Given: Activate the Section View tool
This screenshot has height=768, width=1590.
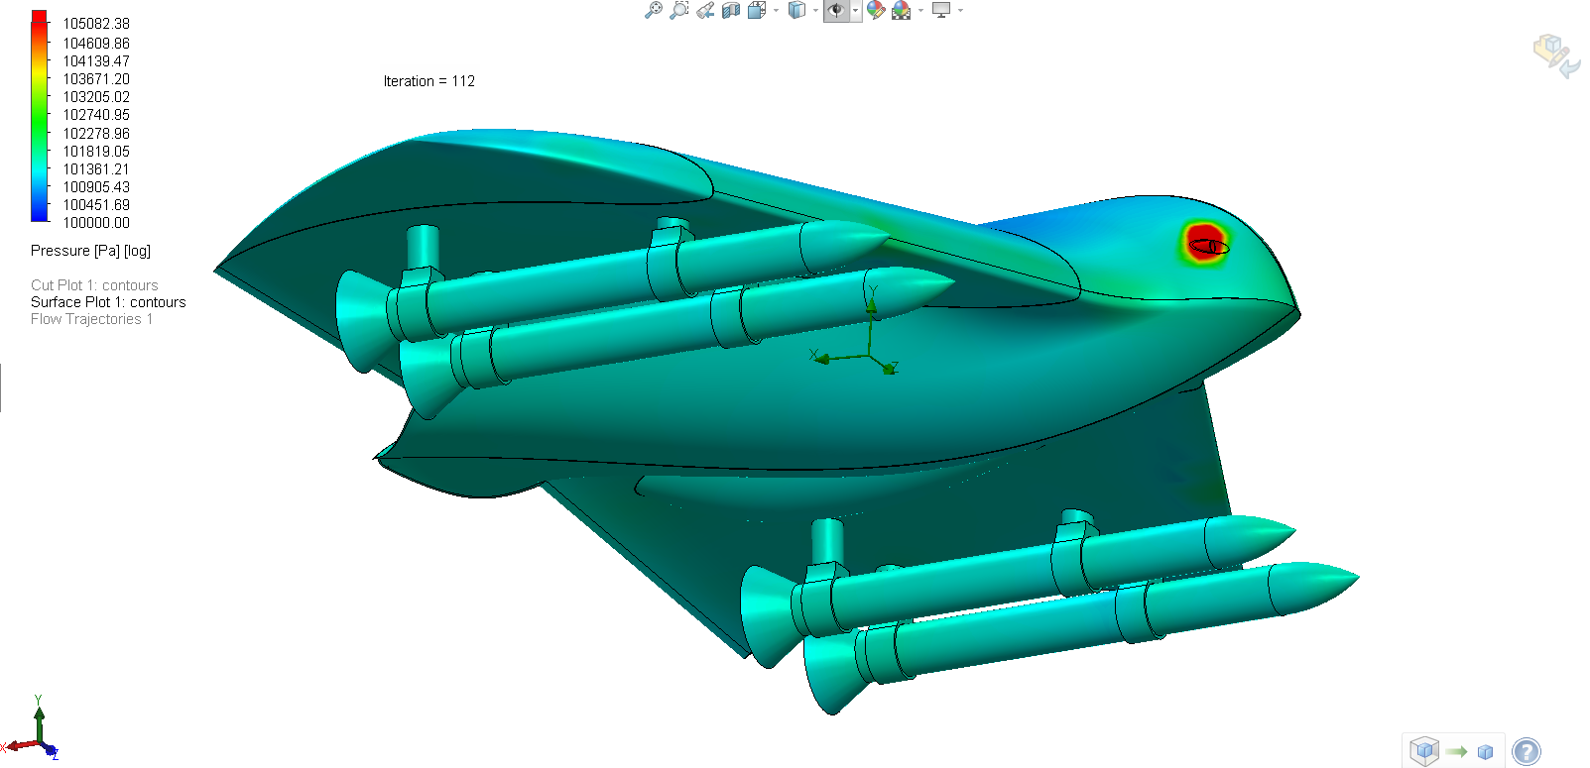Looking at the screenshot, I should [x=731, y=10].
